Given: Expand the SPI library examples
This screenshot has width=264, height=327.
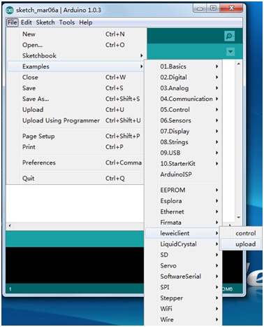Looking at the screenshot, I should pyautogui.click(x=183, y=287).
